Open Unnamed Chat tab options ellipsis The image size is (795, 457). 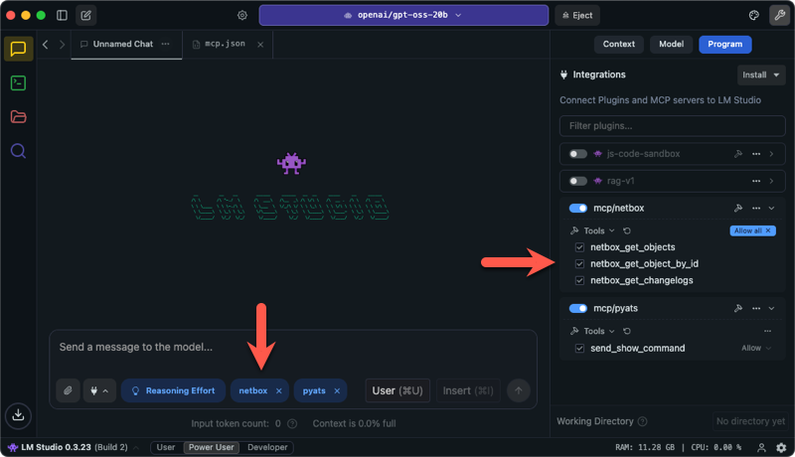click(165, 44)
